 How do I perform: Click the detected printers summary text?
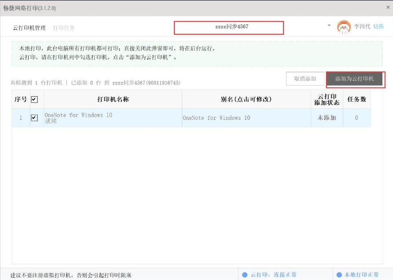click(95, 83)
